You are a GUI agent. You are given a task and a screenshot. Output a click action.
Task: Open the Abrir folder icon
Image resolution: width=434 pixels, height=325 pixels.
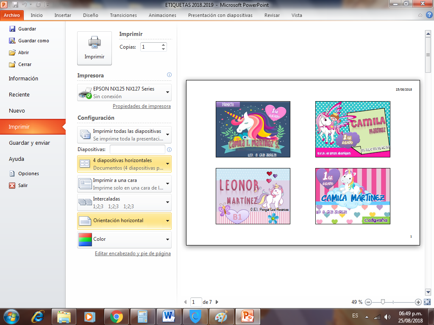pyautogui.click(x=12, y=52)
